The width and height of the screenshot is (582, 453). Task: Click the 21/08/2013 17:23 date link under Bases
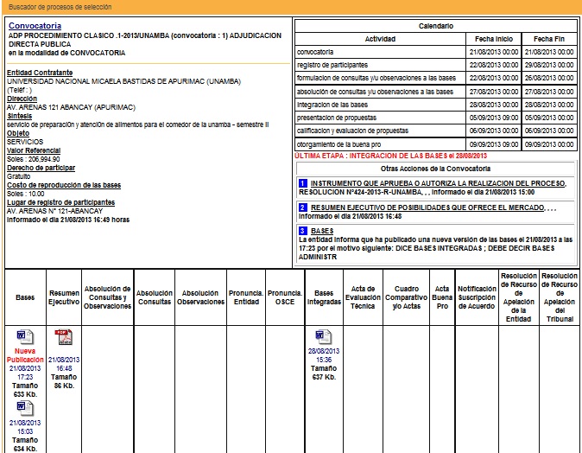pyautogui.click(x=25, y=373)
